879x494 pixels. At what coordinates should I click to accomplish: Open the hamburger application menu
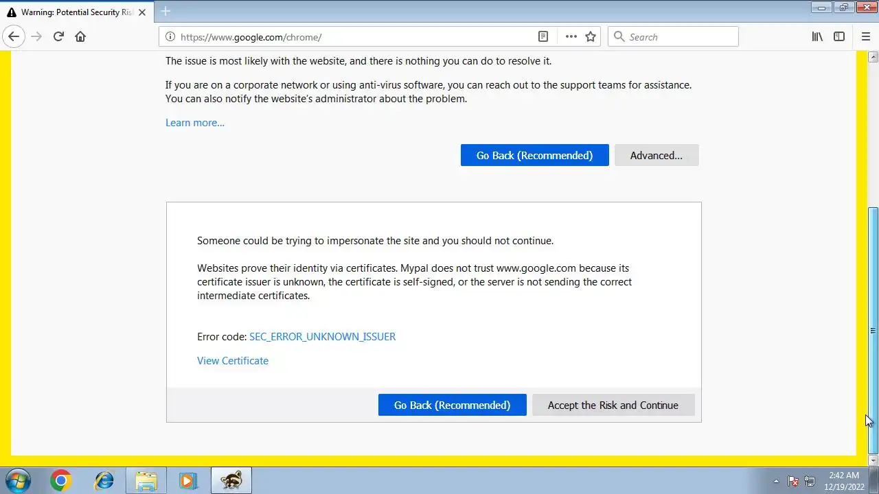coord(866,36)
